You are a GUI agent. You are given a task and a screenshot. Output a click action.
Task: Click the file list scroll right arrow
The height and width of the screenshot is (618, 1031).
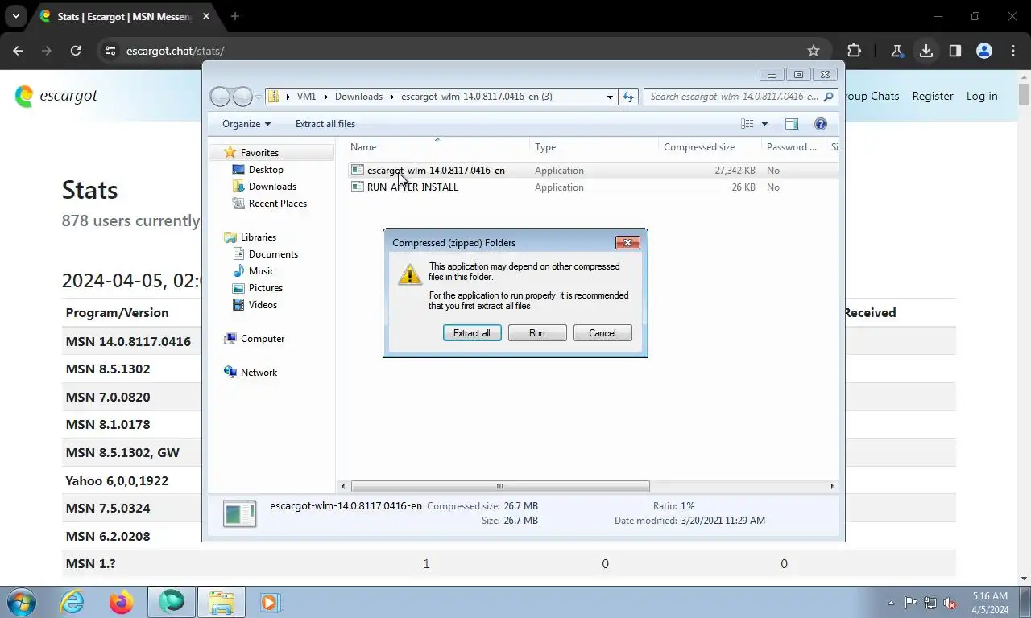tap(832, 486)
